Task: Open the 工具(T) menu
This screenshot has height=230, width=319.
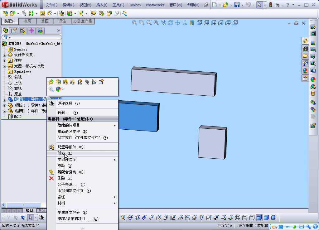Action: pos(118,5)
